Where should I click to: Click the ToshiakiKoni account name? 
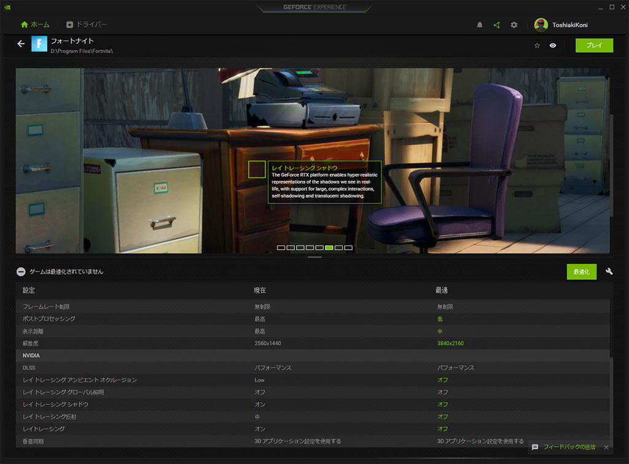[569, 25]
